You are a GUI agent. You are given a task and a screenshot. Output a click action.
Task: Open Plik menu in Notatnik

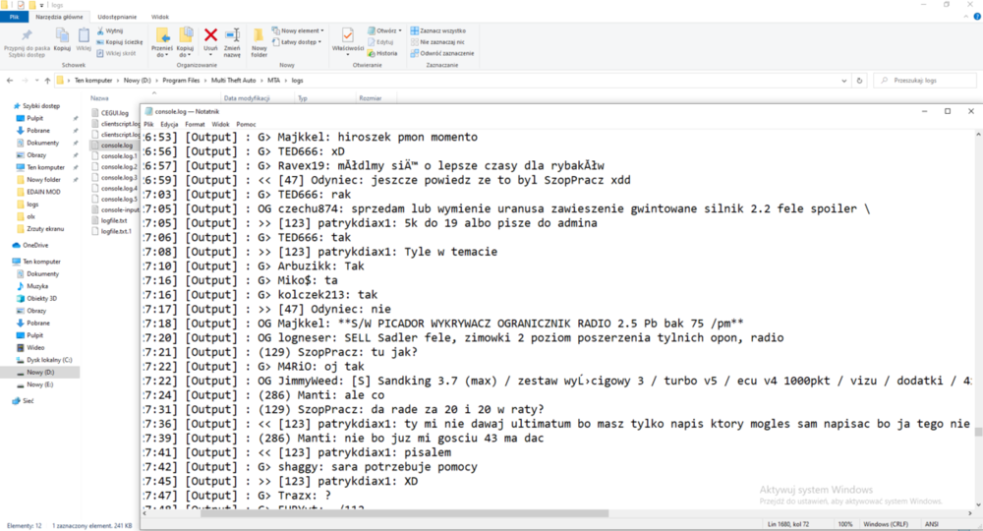(148, 124)
